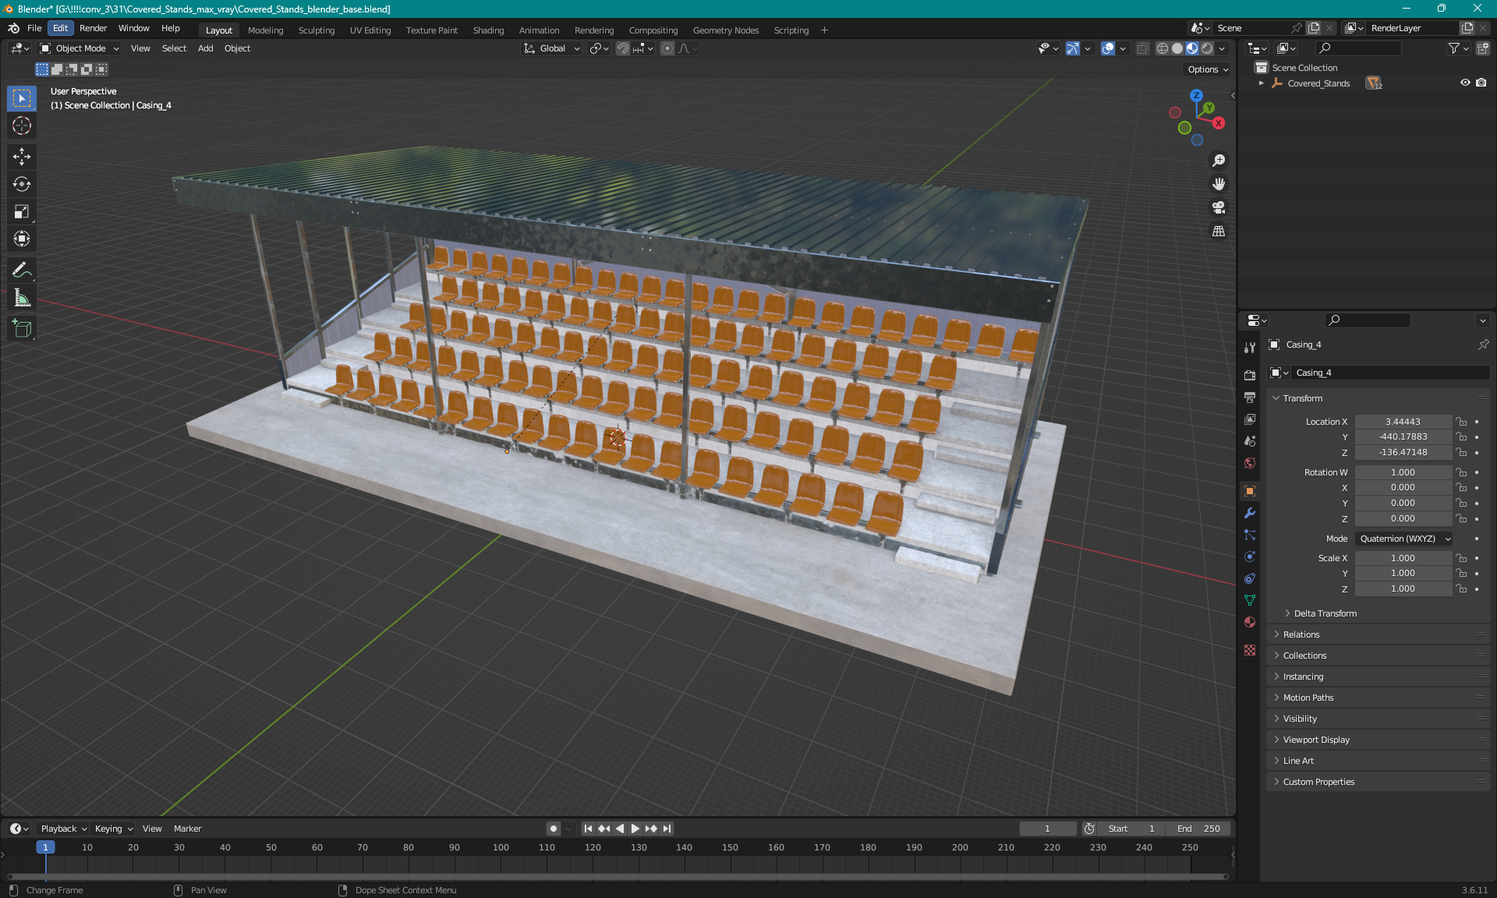This screenshot has height=898, width=1497.
Task: Open the File menu
Action: 34,28
